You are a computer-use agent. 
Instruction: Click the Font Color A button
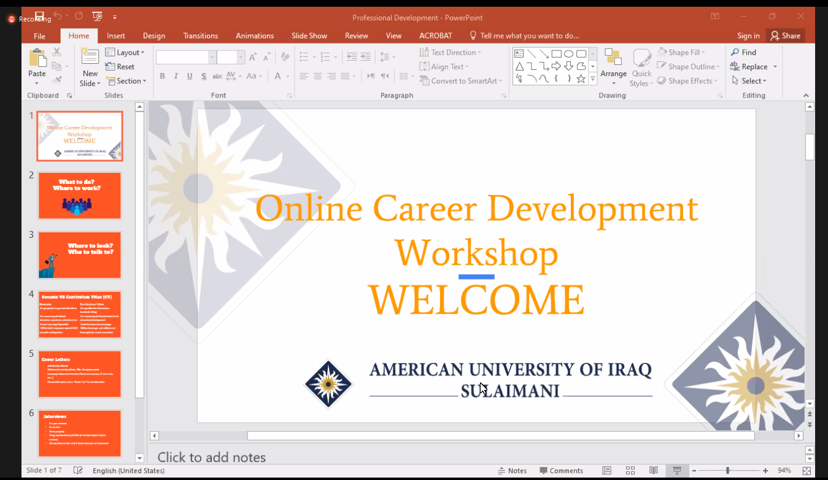(x=278, y=76)
